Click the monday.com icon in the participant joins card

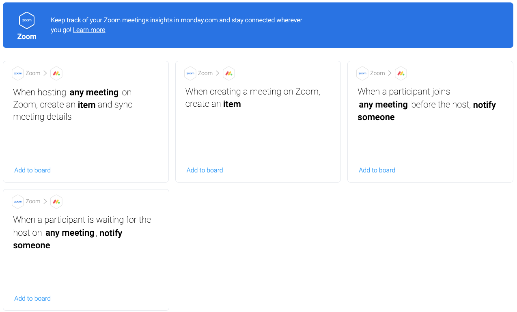point(401,73)
